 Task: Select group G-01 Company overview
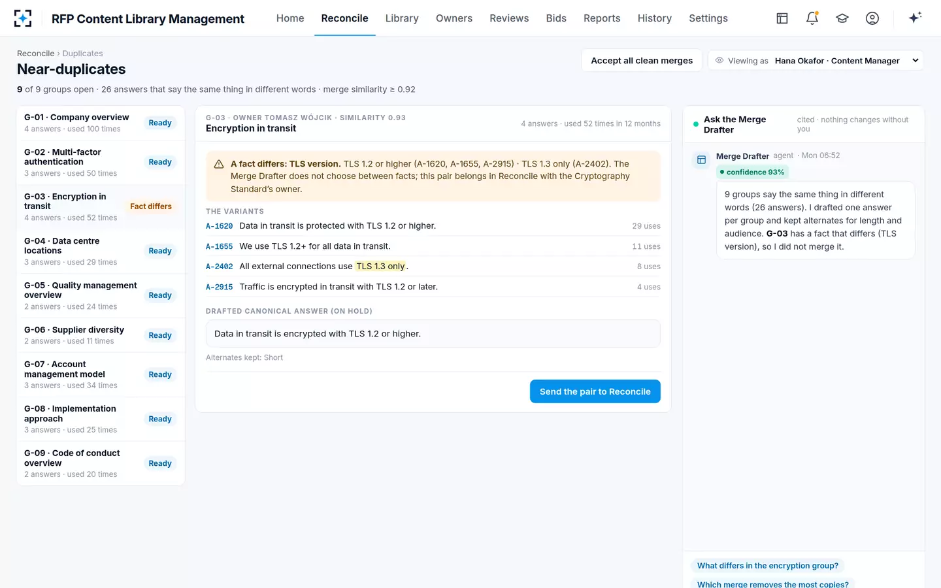pyautogui.click(x=101, y=123)
